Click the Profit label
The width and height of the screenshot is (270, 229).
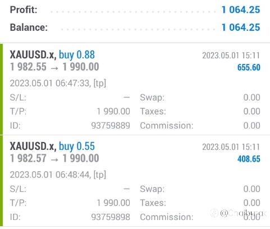(24, 10)
